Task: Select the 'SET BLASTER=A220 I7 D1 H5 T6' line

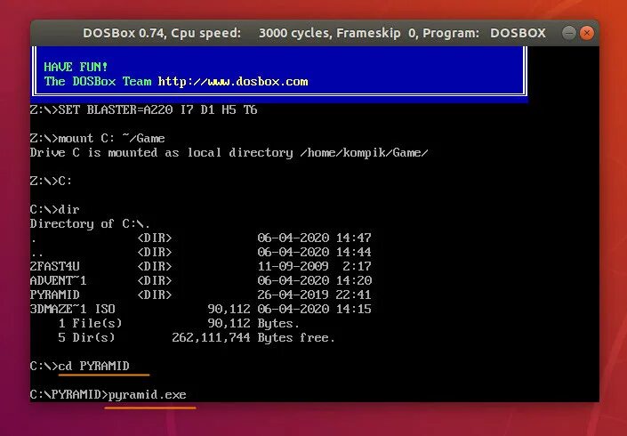Action: (x=143, y=109)
